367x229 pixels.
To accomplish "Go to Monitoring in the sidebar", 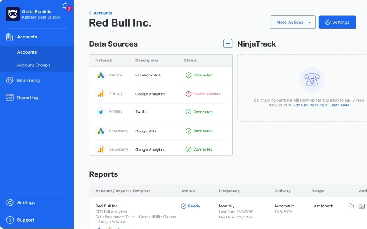I will pos(28,81).
